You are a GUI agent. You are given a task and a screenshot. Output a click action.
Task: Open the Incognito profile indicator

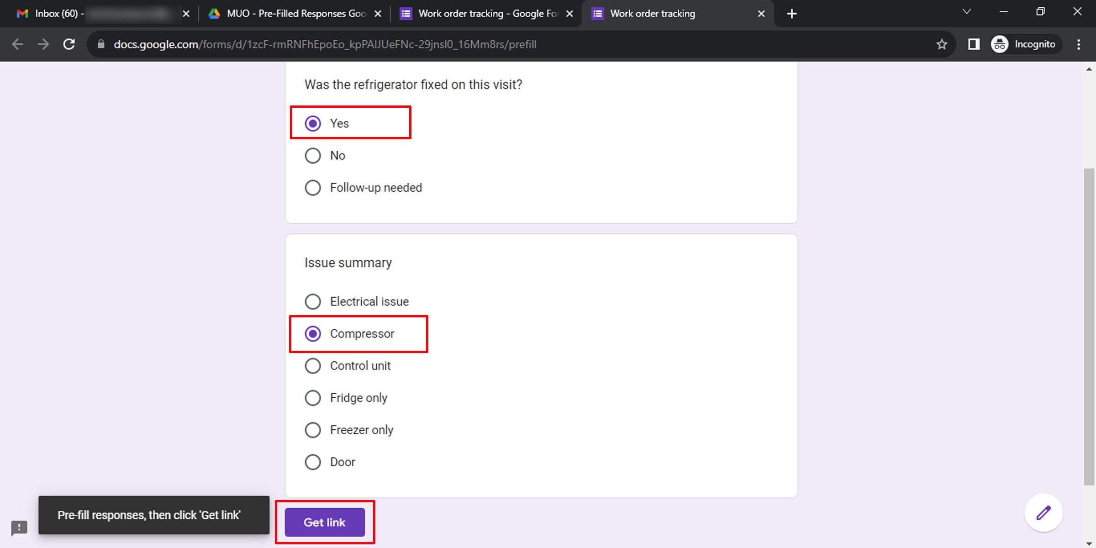pos(1025,44)
